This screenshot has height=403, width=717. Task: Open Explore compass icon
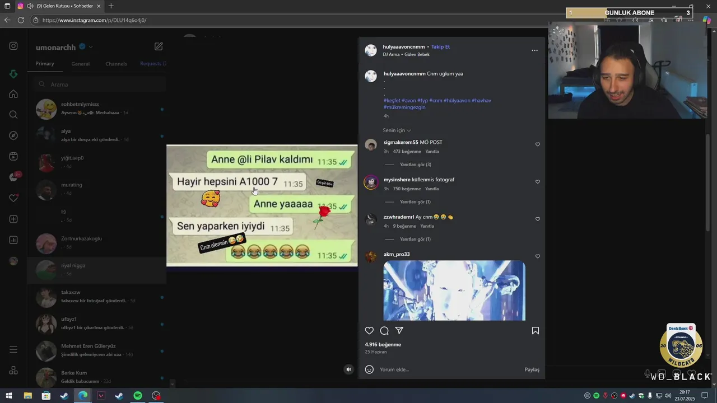[x=13, y=135]
